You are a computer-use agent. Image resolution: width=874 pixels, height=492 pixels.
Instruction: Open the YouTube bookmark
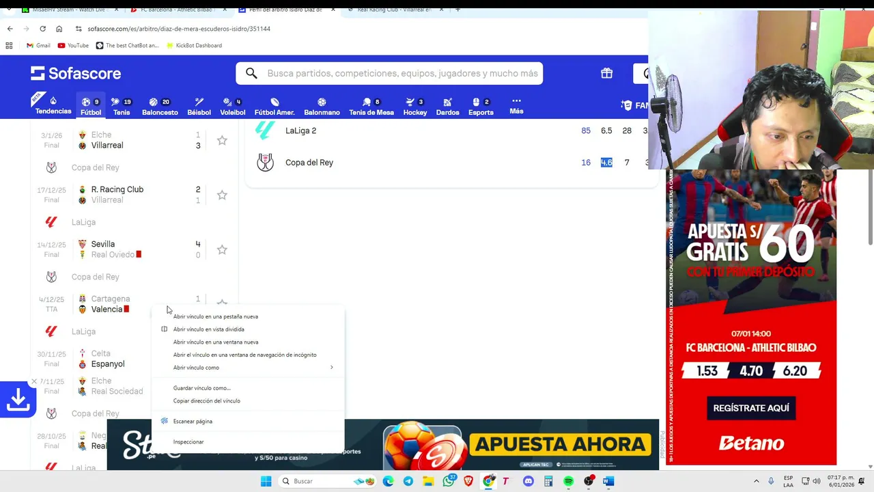73,45
